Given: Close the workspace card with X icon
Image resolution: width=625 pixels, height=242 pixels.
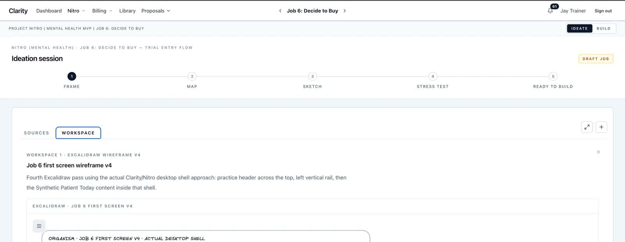Looking at the screenshot, I should coord(598,152).
